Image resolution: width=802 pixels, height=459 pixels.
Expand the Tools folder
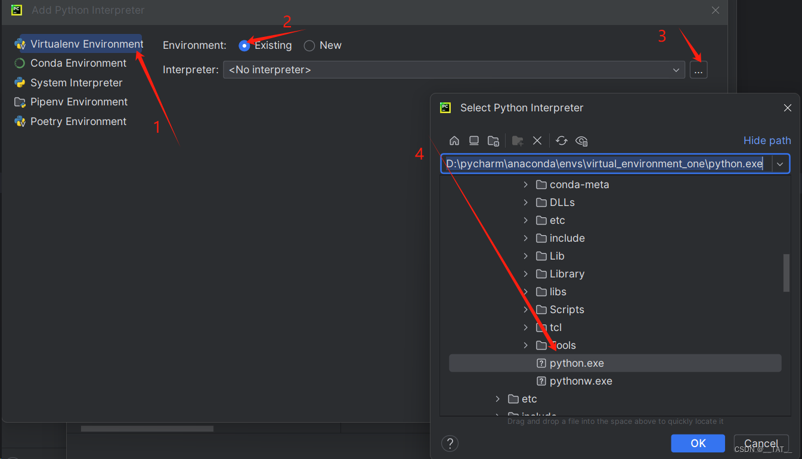click(x=525, y=345)
